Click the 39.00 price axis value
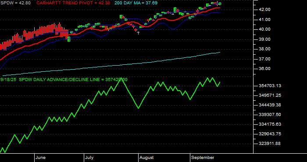Screen dimensions: 307x162 point(265,39)
